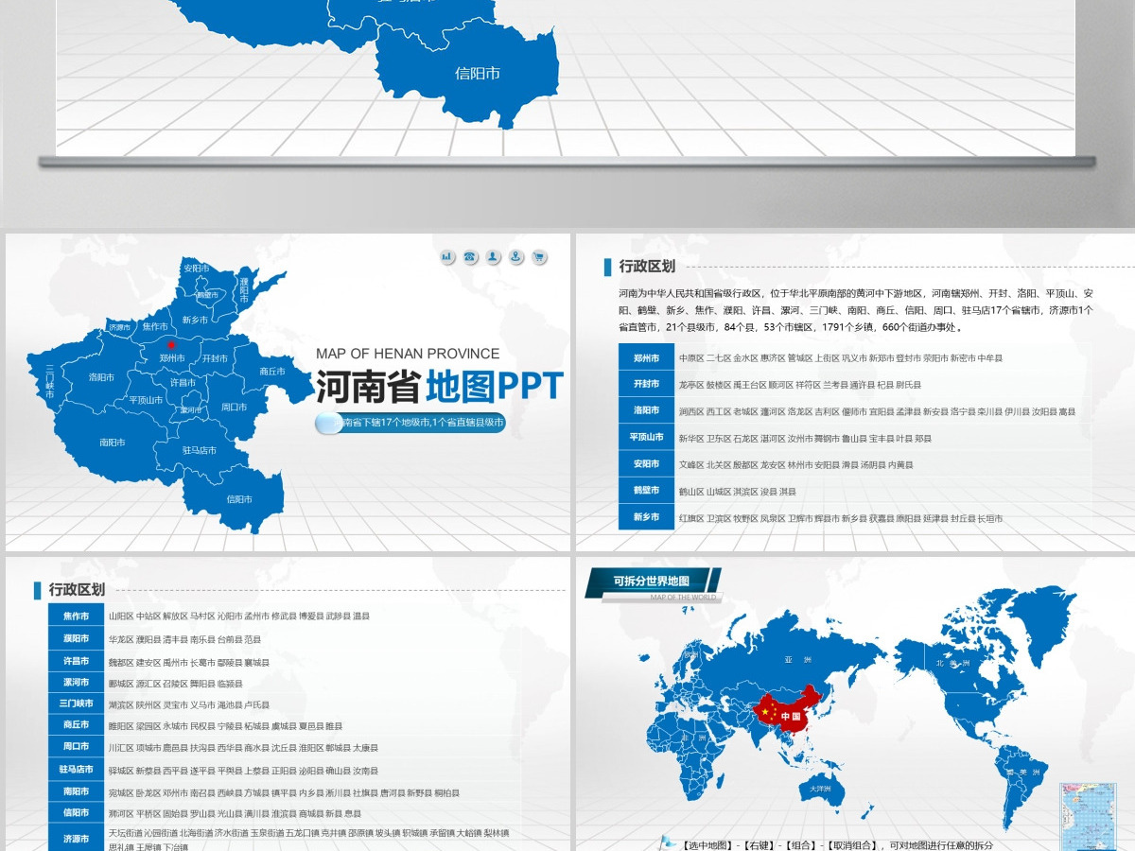The height and width of the screenshot is (851, 1135).
Task: Select 开封市 region on the Henan map slide
Action: click(x=215, y=358)
